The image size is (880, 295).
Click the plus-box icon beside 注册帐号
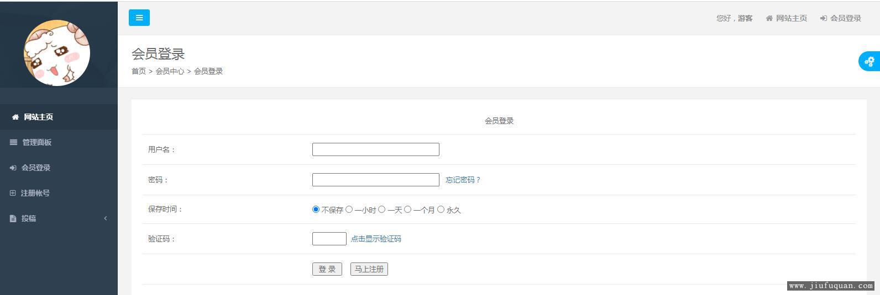tap(13, 193)
